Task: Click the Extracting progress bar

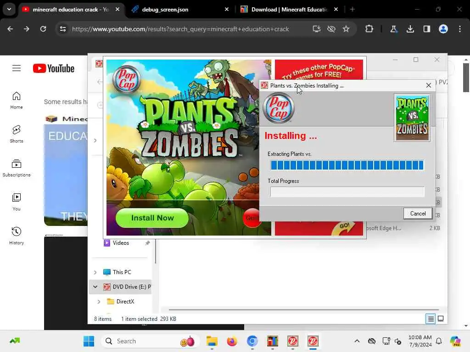Action: pos(347,165)
